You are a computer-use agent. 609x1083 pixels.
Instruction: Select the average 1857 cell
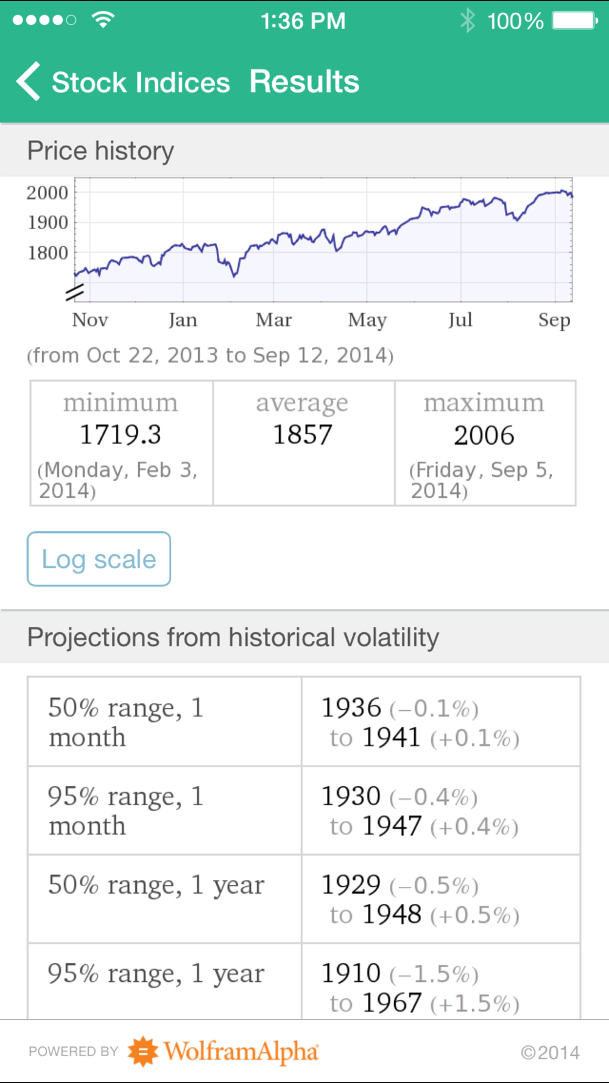tap(303, 443)
